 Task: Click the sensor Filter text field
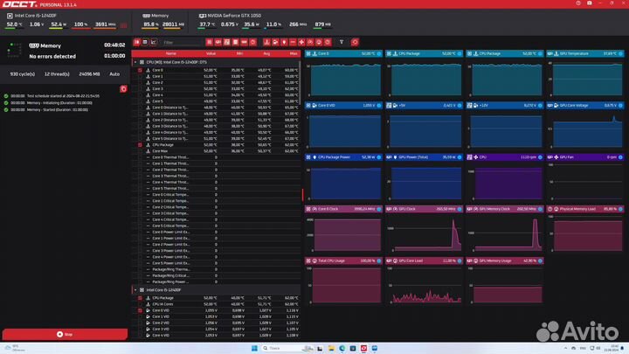[182, 42]
